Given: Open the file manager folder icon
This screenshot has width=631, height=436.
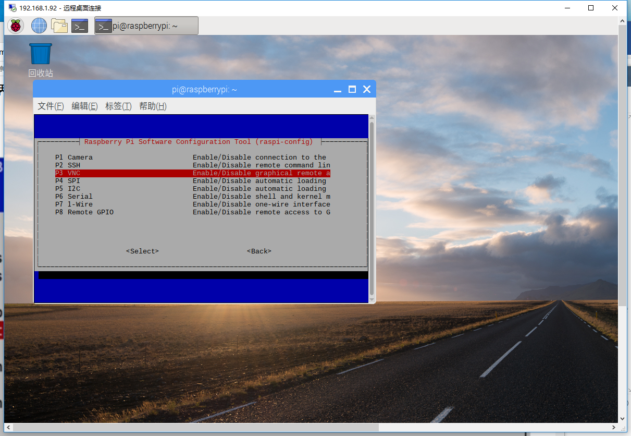Looking at the screenshot, I should point(59,25).
